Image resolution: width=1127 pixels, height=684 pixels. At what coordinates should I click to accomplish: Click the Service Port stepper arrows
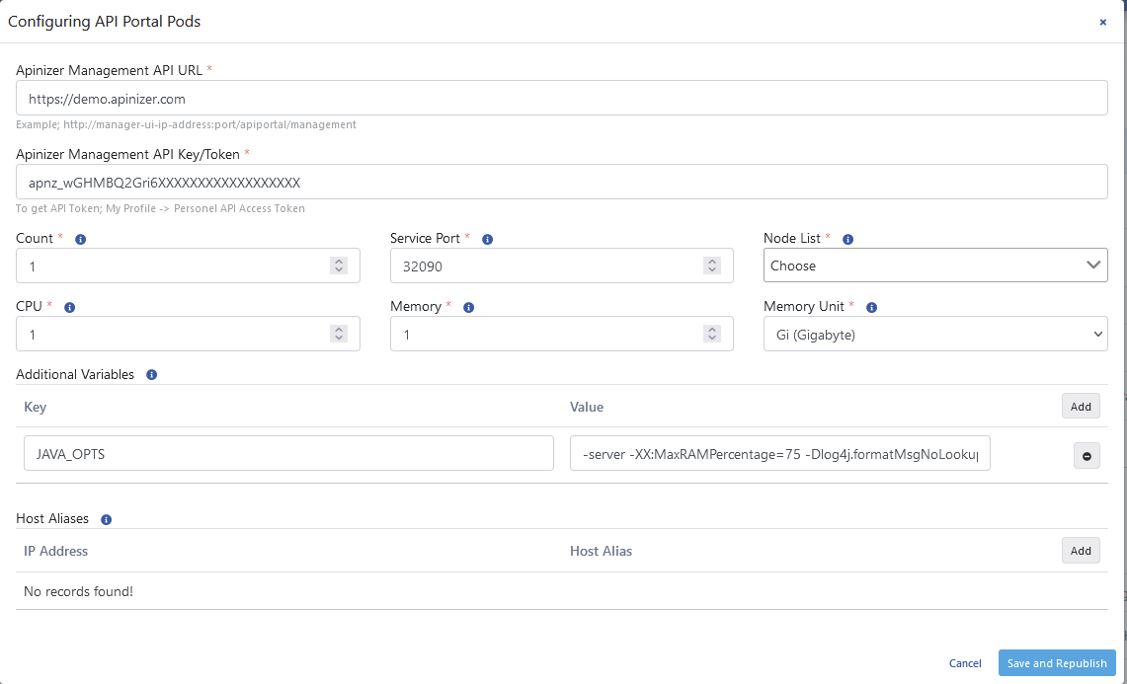tap(712, 266)
